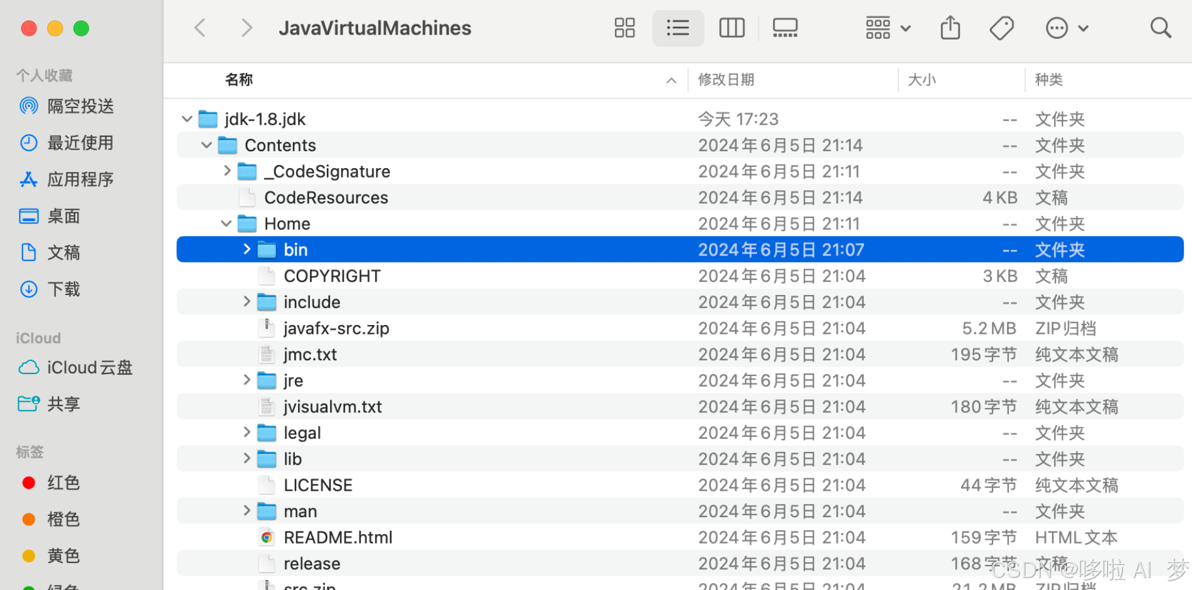Collapse the Contents folder
This screenshot has height=590, width=1192.
point(206,145)
